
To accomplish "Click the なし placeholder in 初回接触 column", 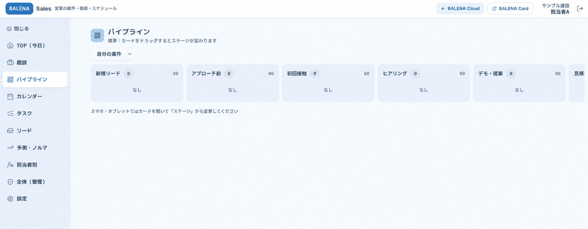I will click(x=328, y=90).
